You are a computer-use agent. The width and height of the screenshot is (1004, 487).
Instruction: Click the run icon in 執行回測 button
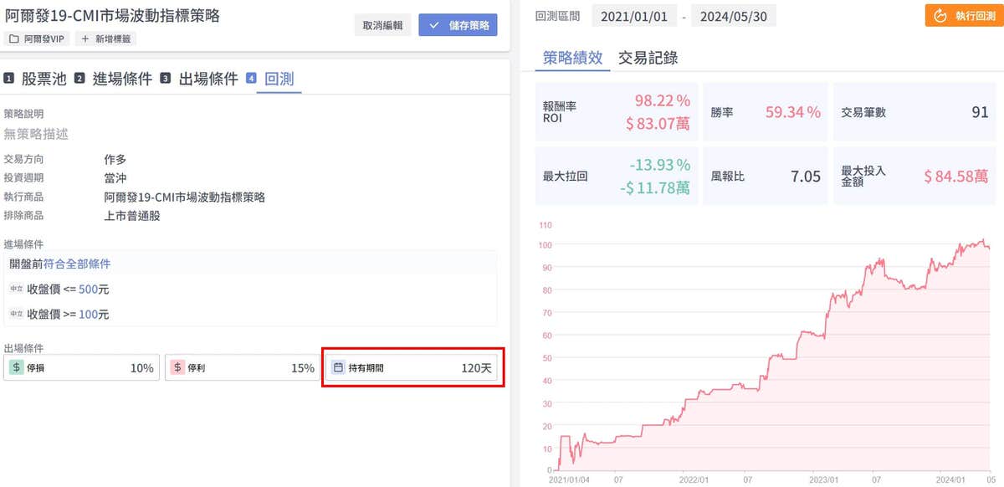click(940, 15)
